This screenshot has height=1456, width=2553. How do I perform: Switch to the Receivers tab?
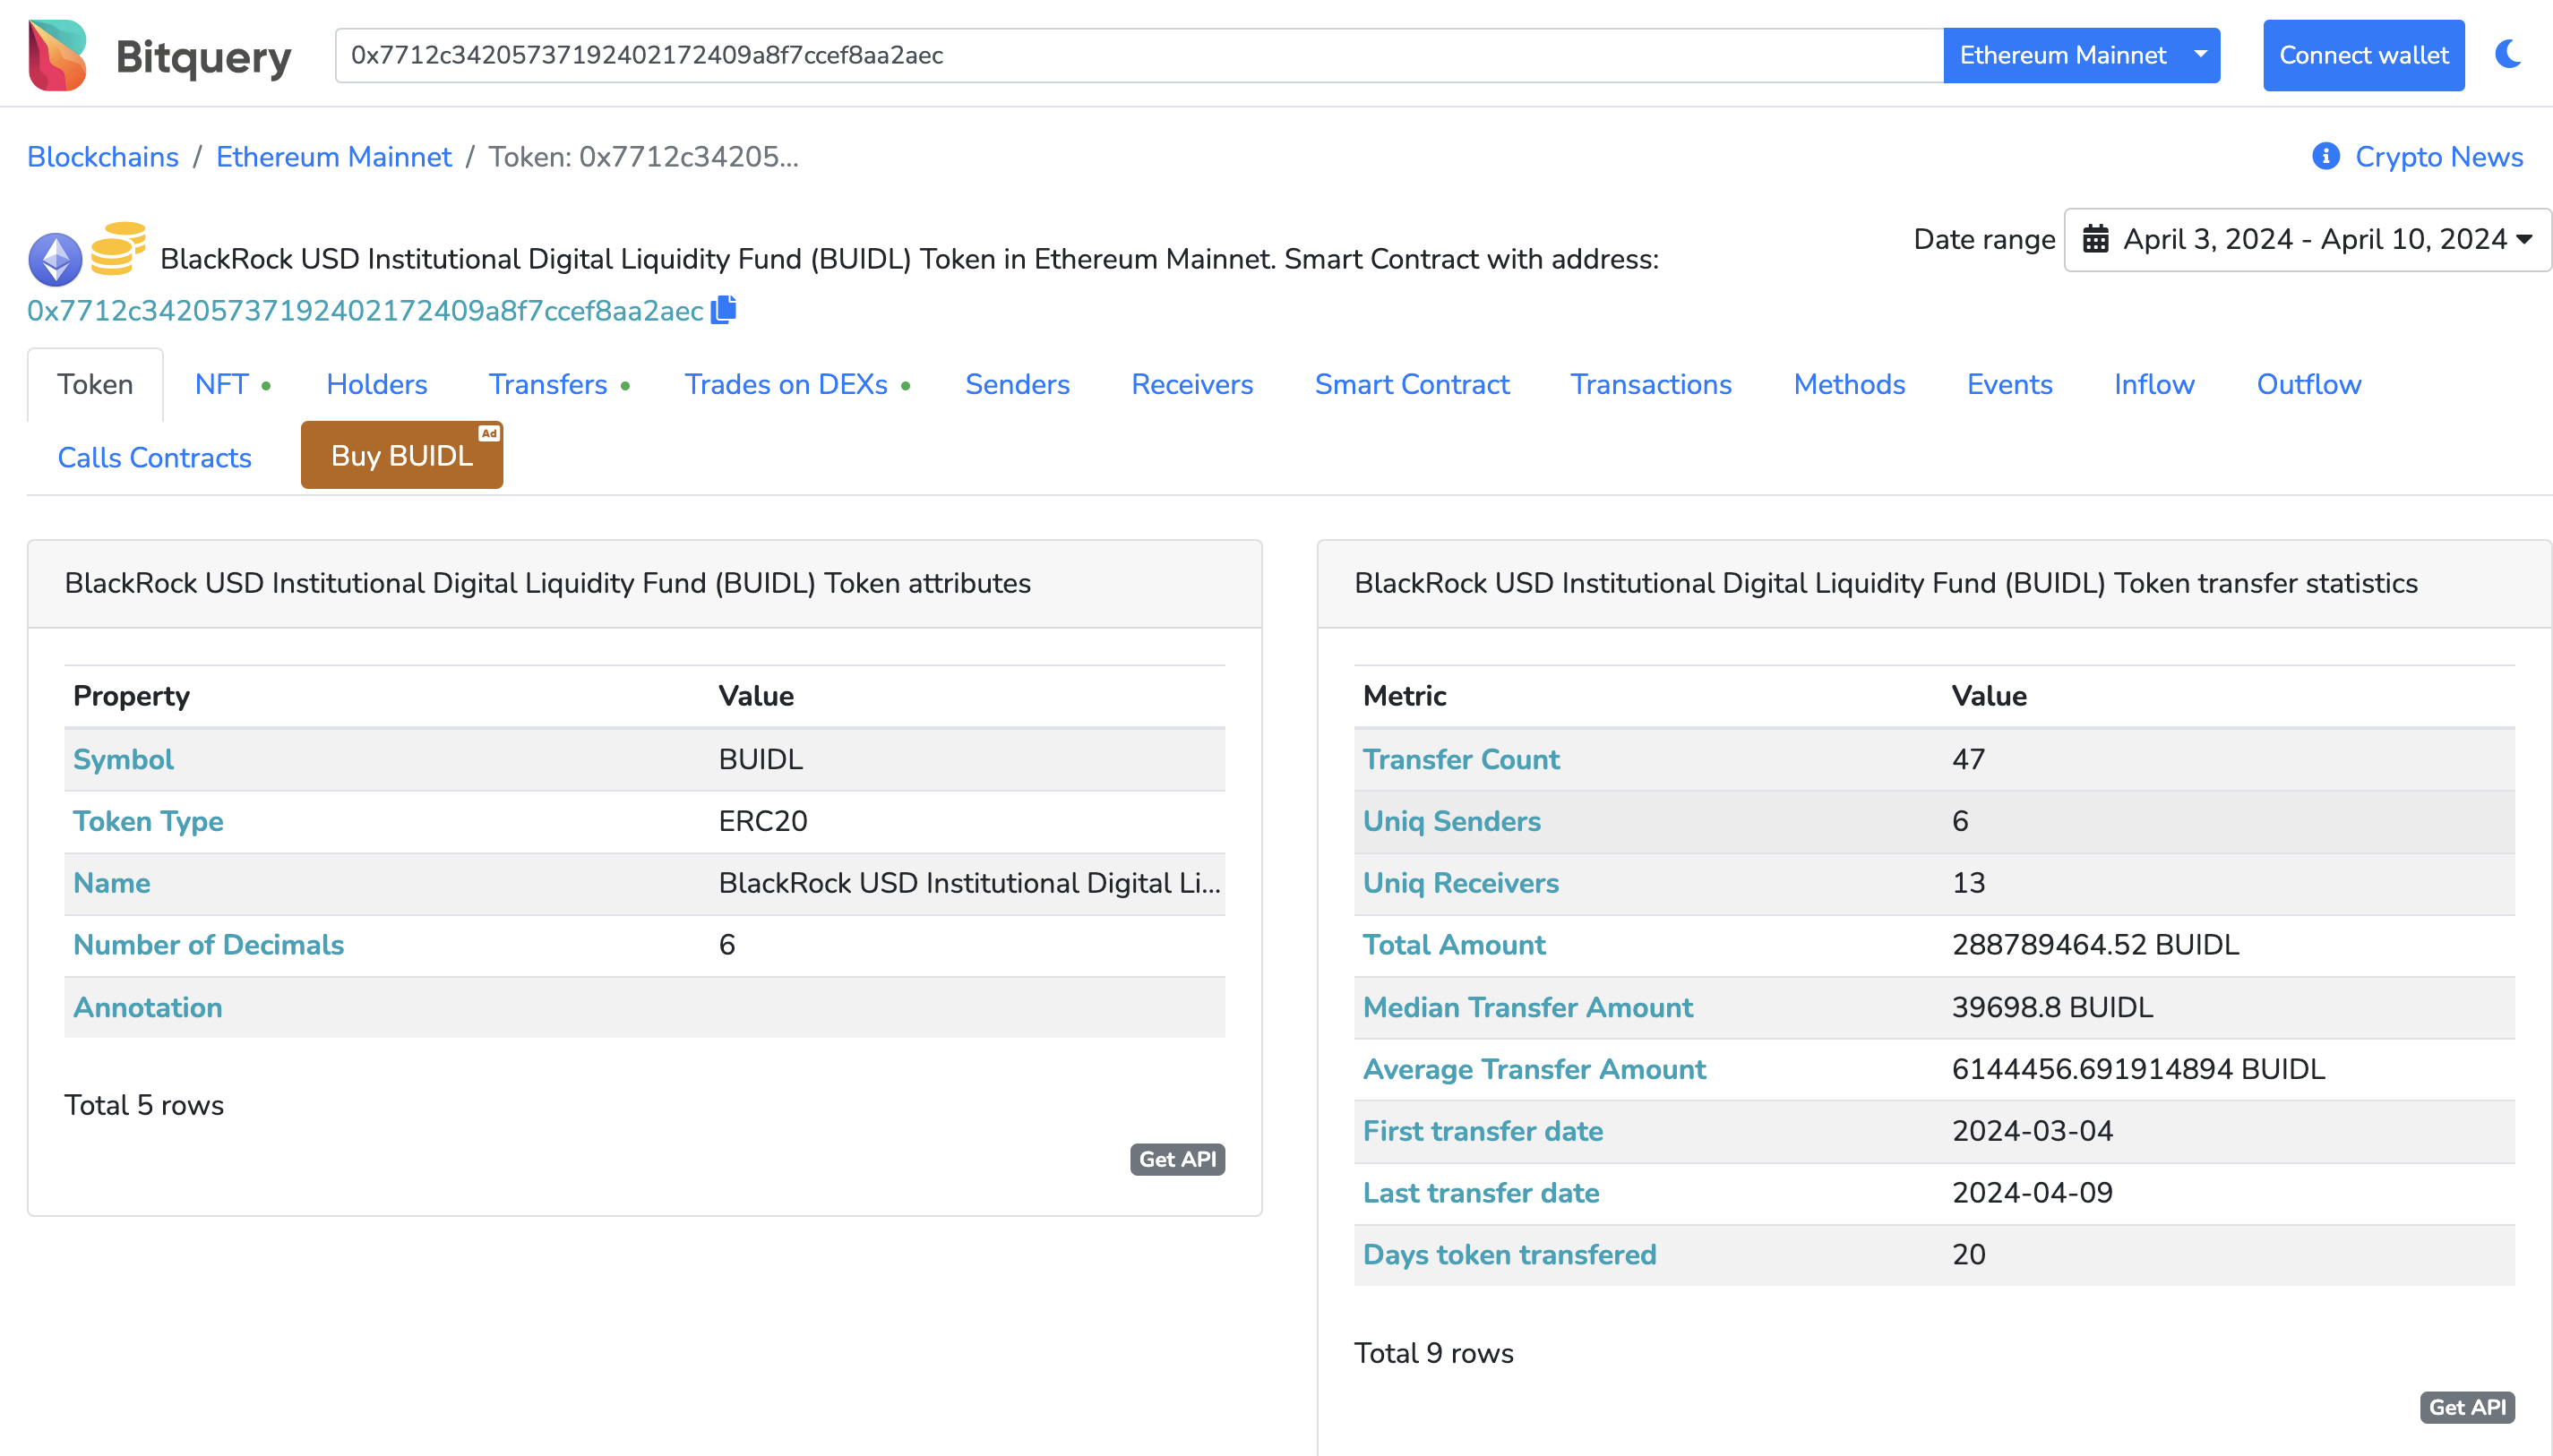coord(1192,384)
